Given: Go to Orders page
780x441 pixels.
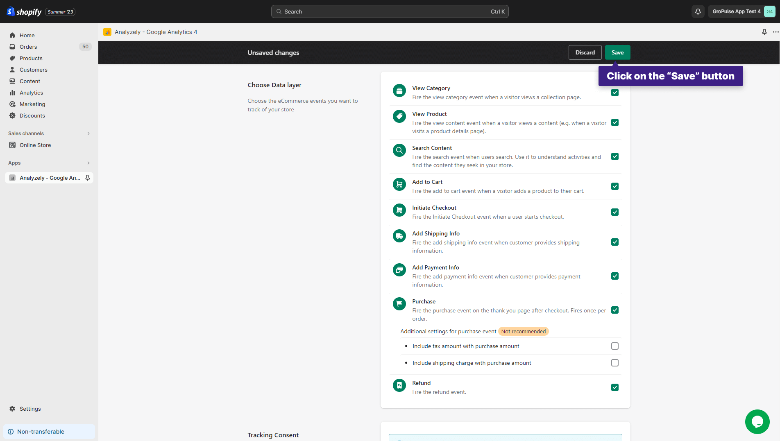Looking at the screenshot, I should click(49, 47).
